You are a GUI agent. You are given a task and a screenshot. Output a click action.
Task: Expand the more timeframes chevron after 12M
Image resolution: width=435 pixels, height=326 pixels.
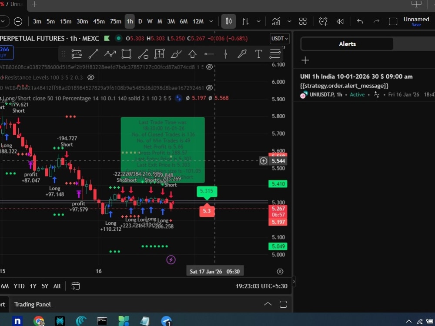211,21
